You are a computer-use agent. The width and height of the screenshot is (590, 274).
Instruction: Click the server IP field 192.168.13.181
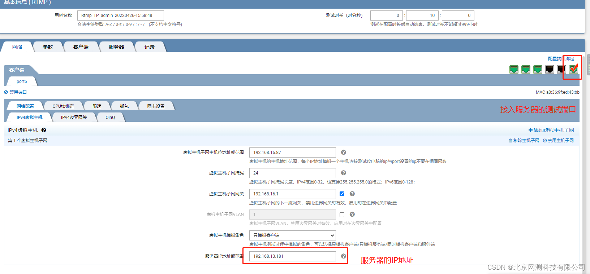tap(293, 256)
